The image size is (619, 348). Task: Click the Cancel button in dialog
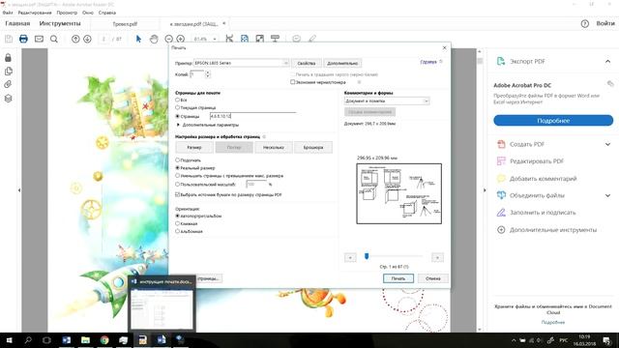(x=433, y=278)
